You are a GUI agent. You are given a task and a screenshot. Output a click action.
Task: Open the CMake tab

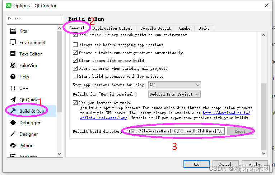tap(185, 28)
